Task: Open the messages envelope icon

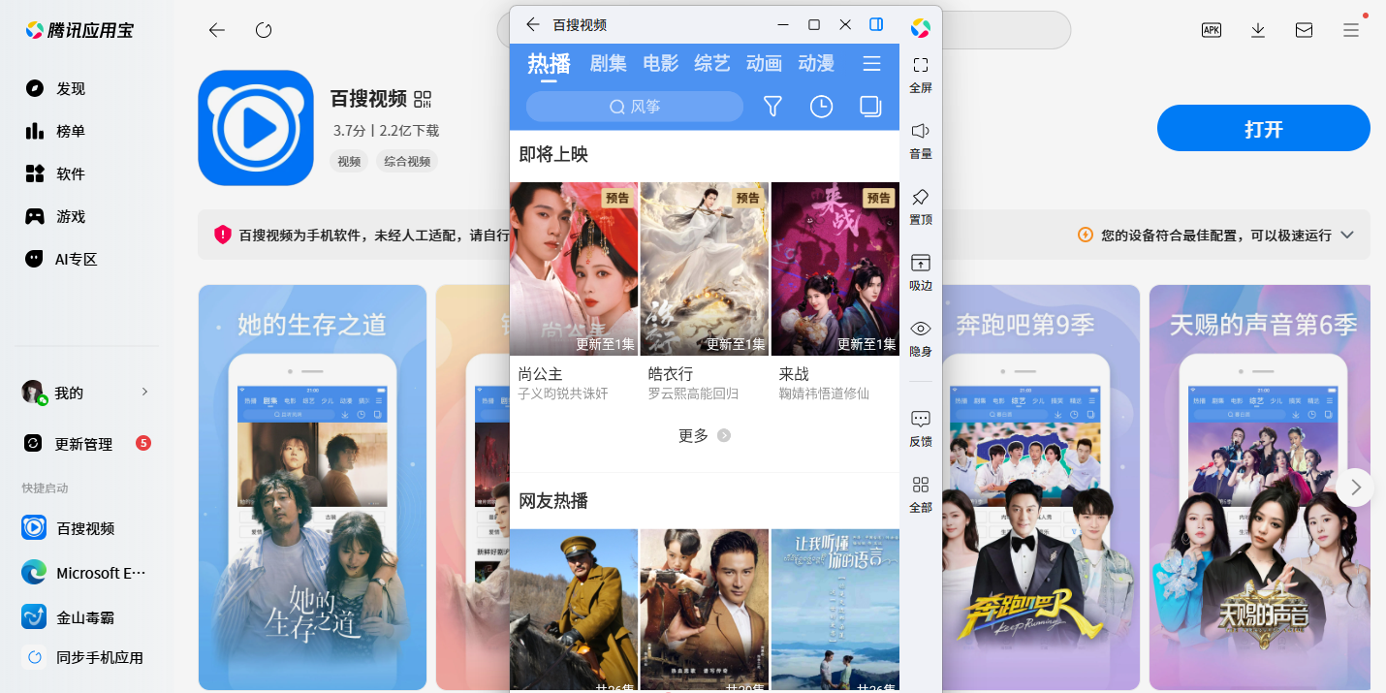Action: 1305,30
